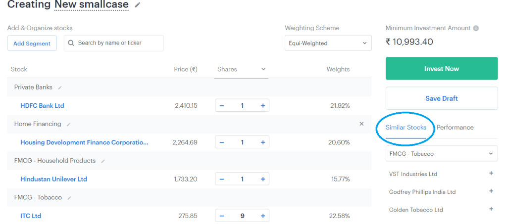
Task: Edit the Private Banks segment name
Action: (60, 88)
